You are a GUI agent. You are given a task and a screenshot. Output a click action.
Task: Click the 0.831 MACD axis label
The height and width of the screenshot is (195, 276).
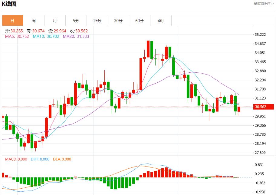[x=260, y=165]
